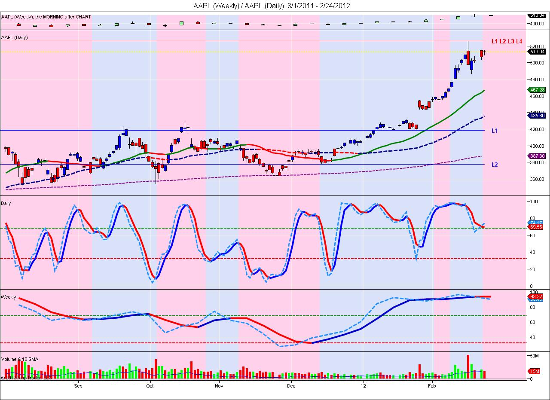Click the 500.00 price axis label

coord(538,63)
